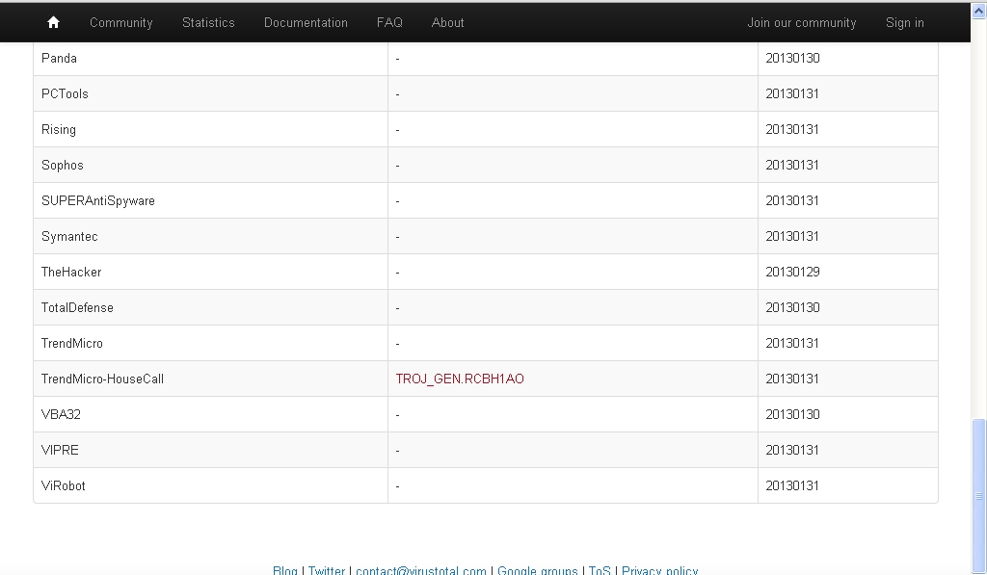
Task: Open the Statistics page
Action: [x=208, y=23]
